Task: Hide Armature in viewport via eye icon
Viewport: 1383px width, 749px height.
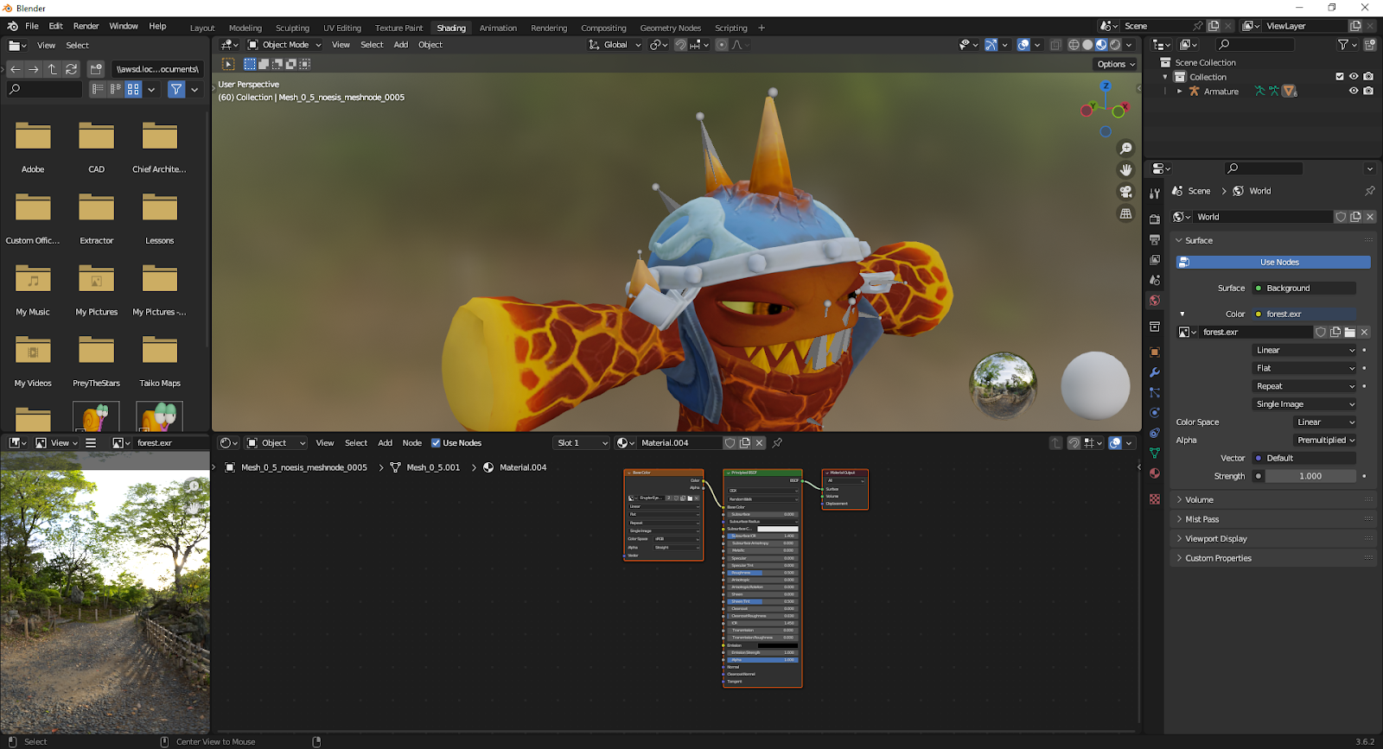Action: 1354,91
